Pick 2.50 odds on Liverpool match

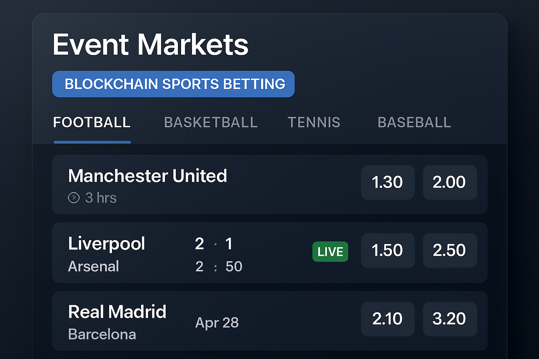point(450,250)
